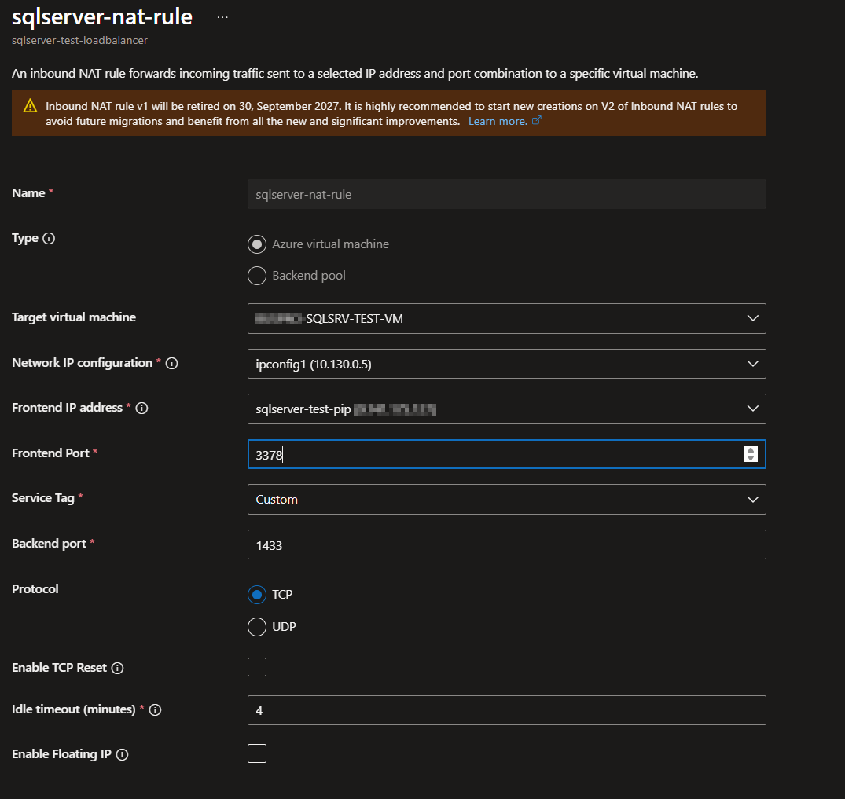Viewport: 845px width, 799px height.
Task: Click the info icon next to Type
Action: click(x=49, y=238)
